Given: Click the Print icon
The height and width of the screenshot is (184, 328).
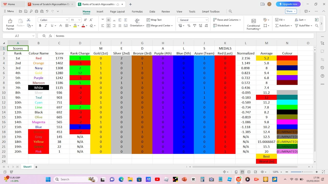Looking at the screenshot, I should (x=36, y=11).
